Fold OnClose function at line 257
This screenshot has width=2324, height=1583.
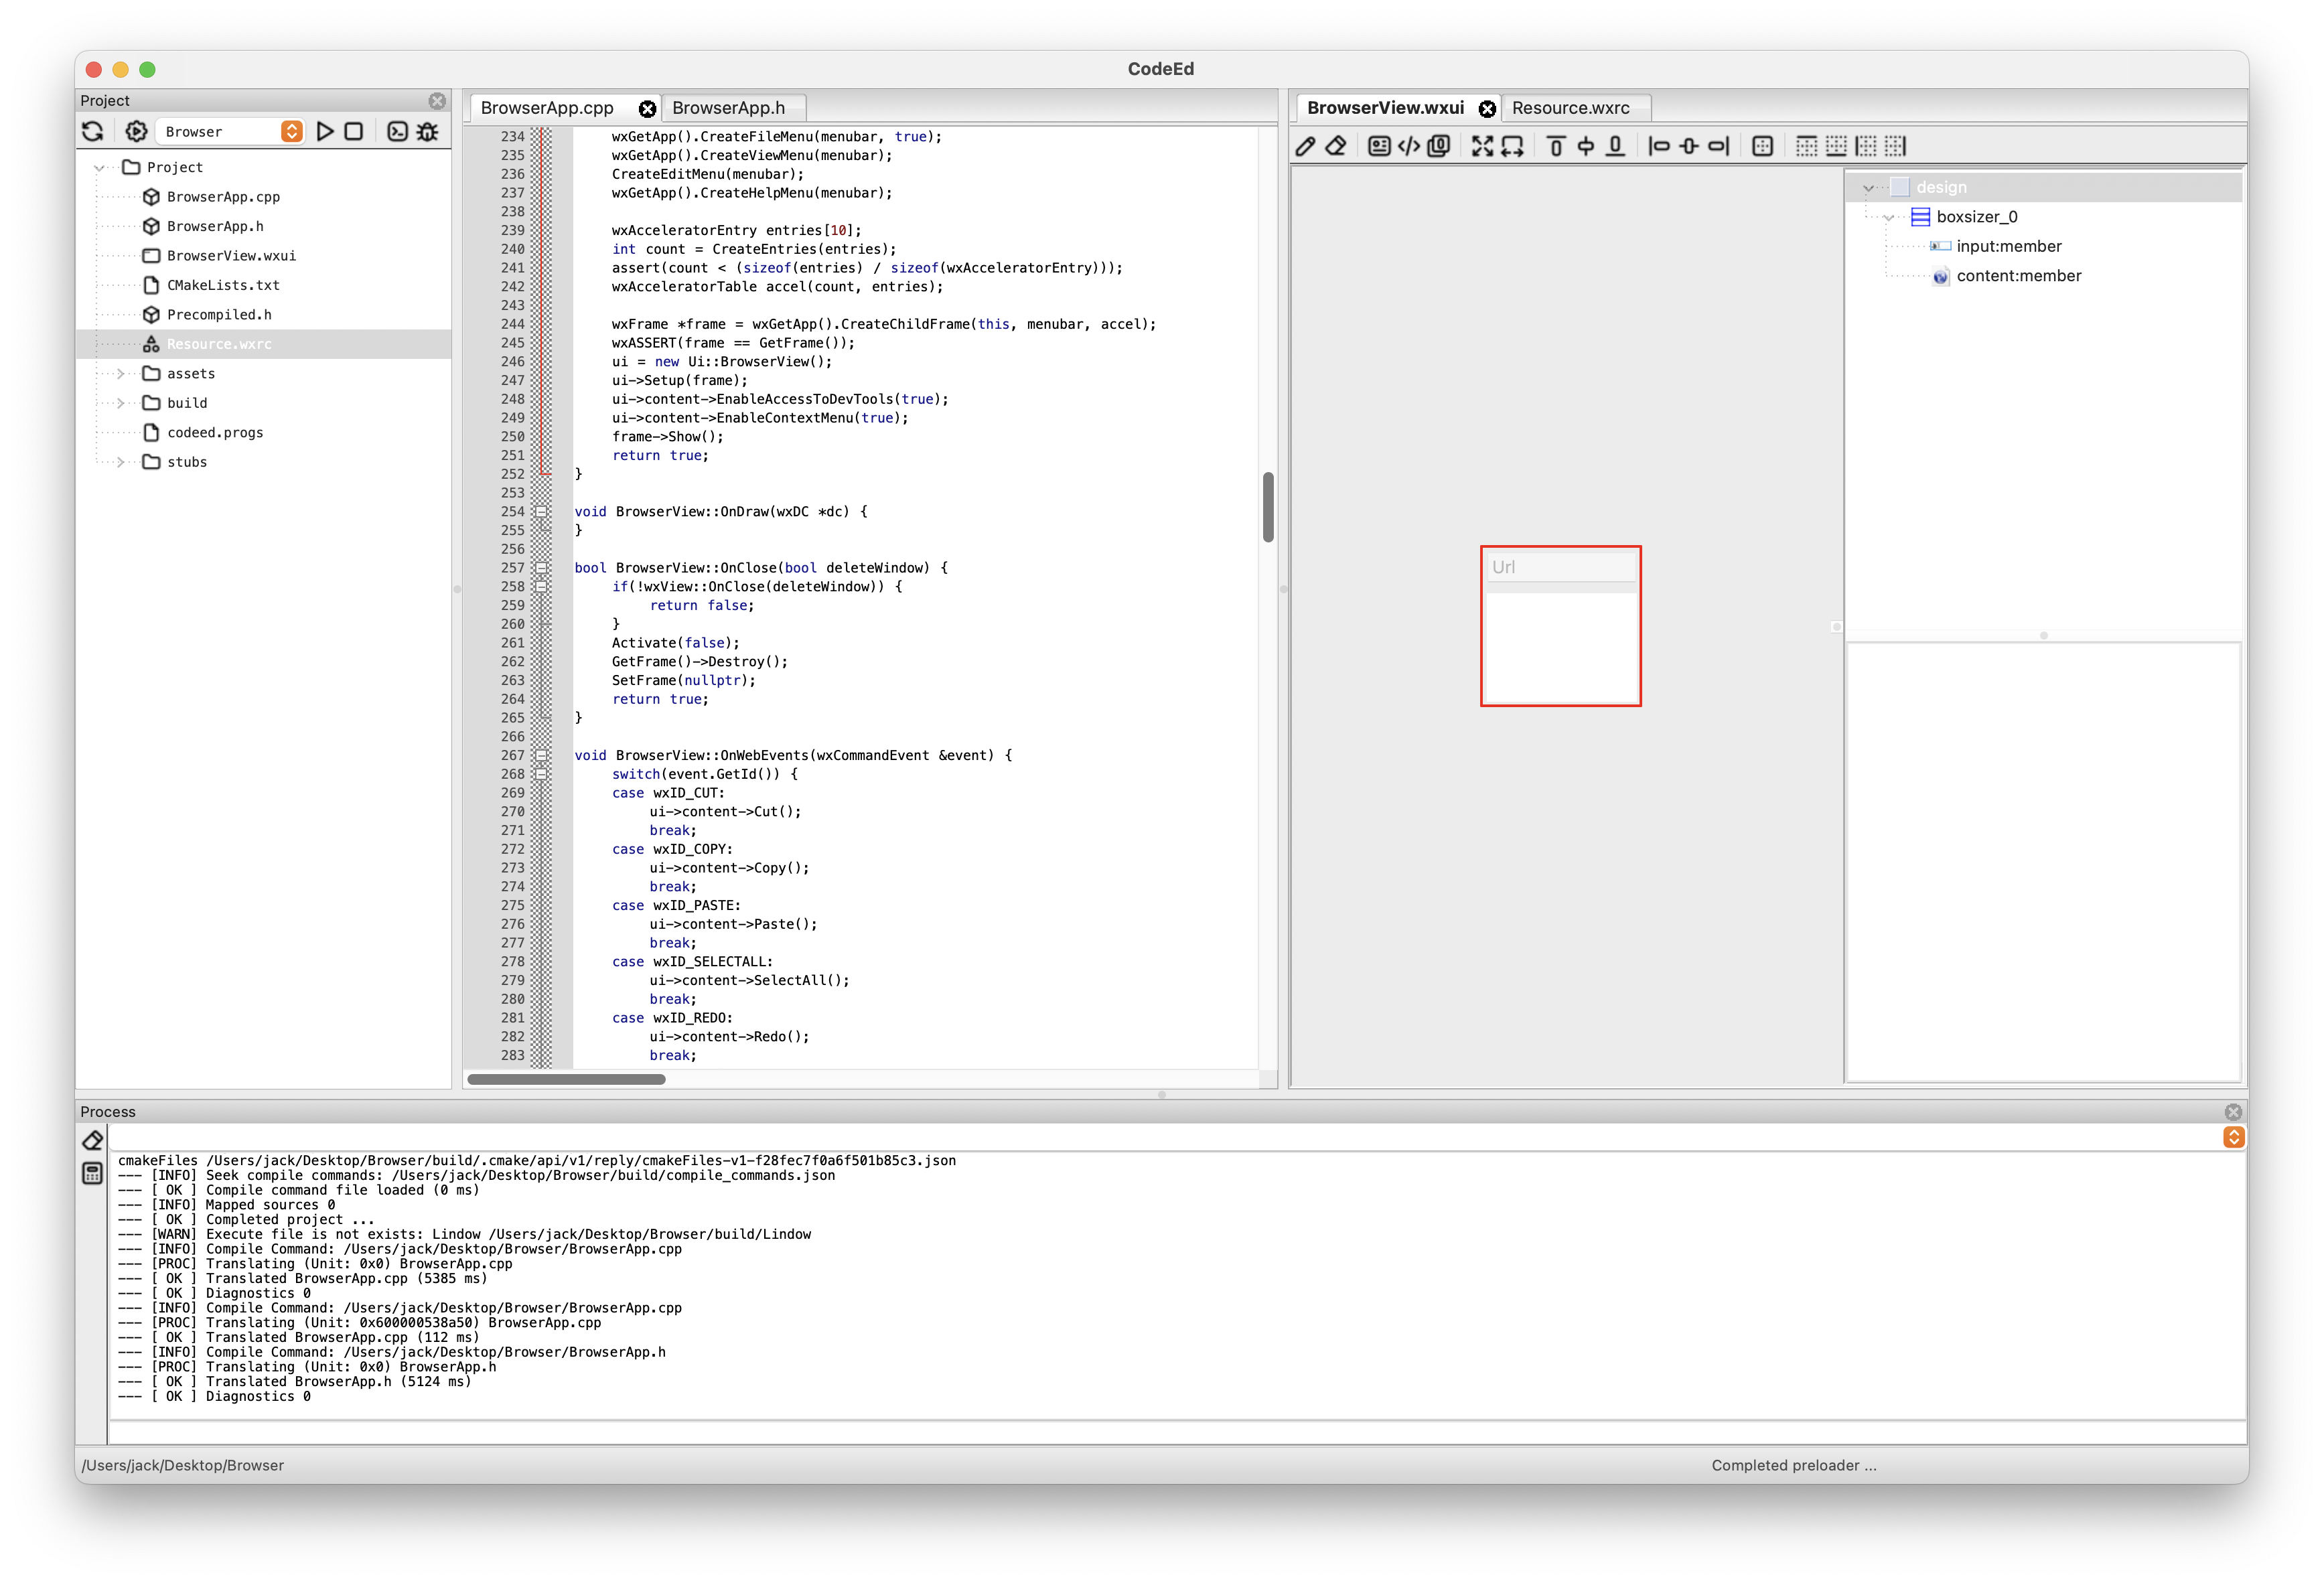point(541,568)
